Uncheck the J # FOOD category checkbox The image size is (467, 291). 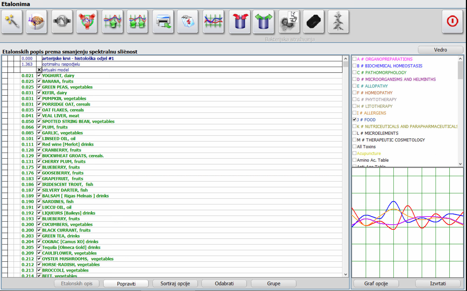click(x=354, y=119)
